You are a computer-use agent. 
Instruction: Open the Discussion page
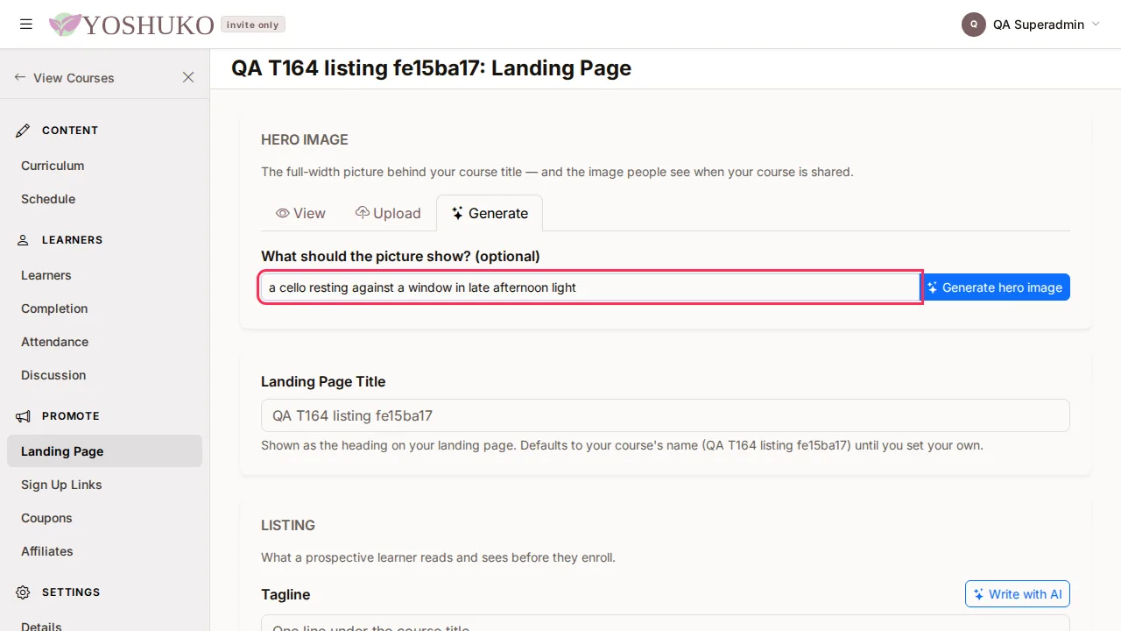point(53,375)
